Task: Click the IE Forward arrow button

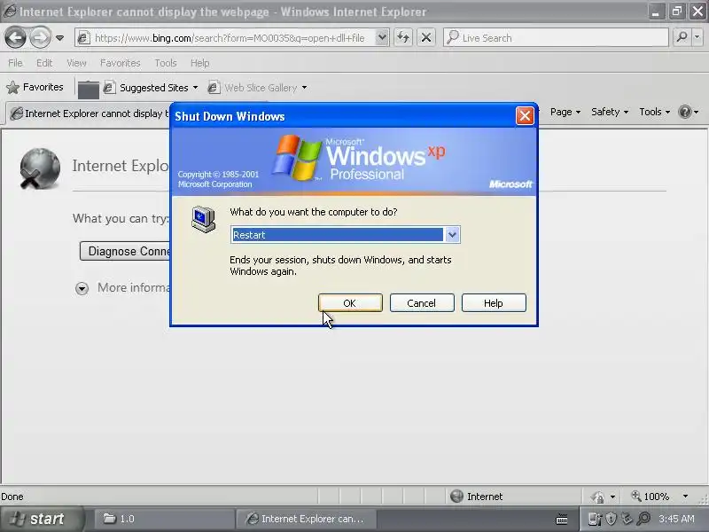Action: pos(40,37)
